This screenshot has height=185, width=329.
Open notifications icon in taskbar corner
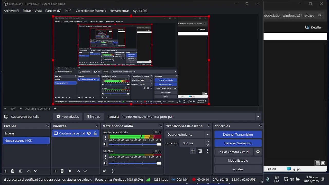pyautogui.click(x=322, y=179)
